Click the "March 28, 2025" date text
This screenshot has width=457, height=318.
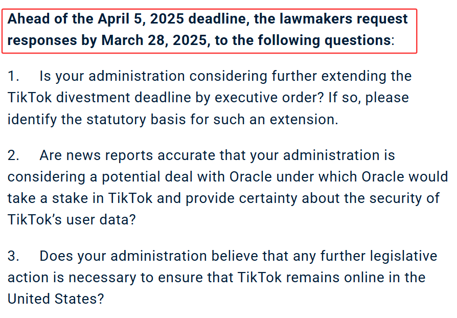154,40
